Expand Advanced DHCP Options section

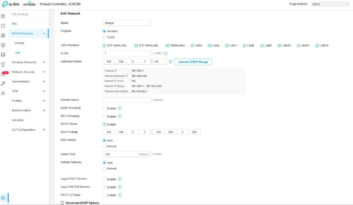tap(62, 203)
